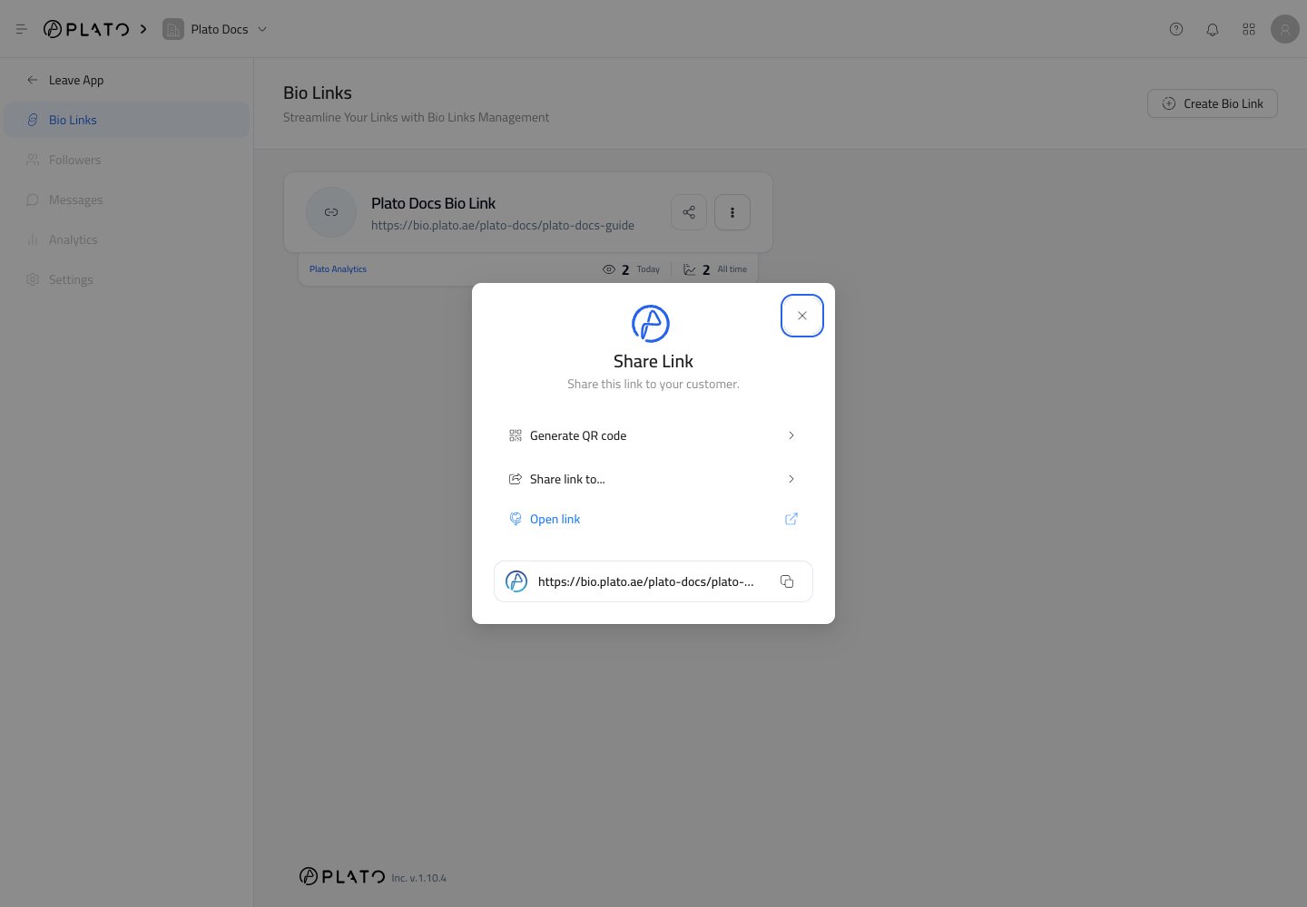Click the chart icon for All time
1307x907 pixels.
(x=690, y=269)
